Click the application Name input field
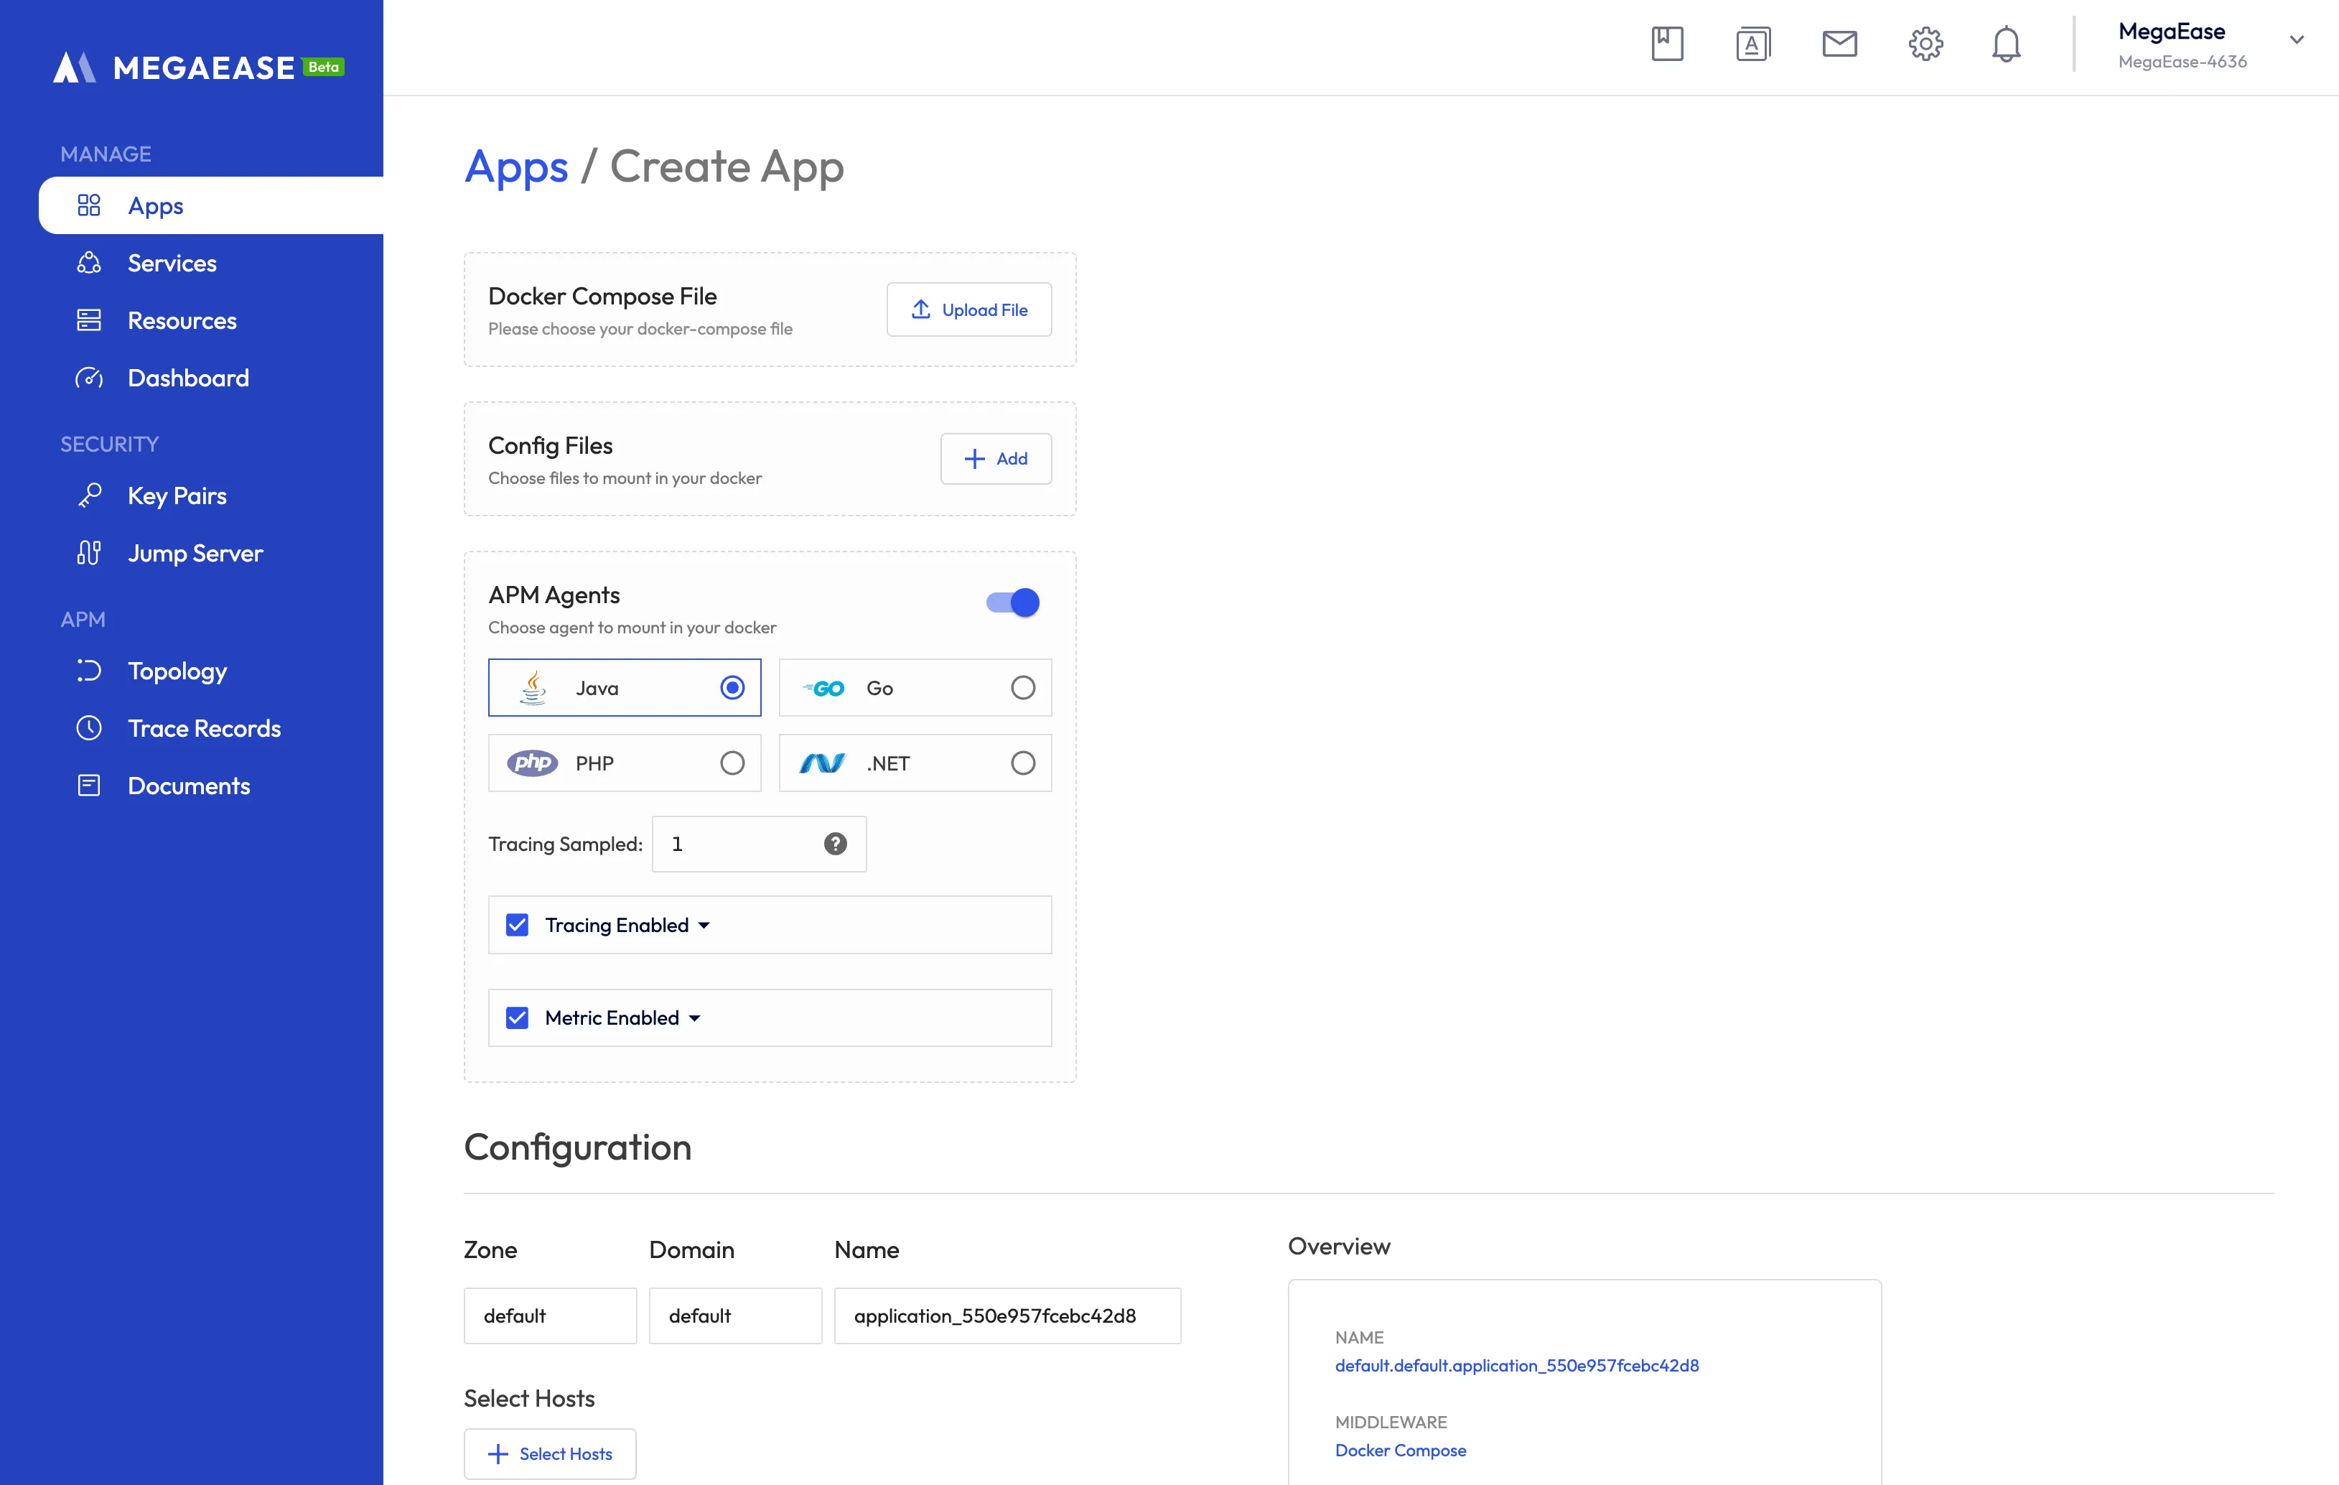The image size is (2339, 1485). click(x=1007, y=1316)
